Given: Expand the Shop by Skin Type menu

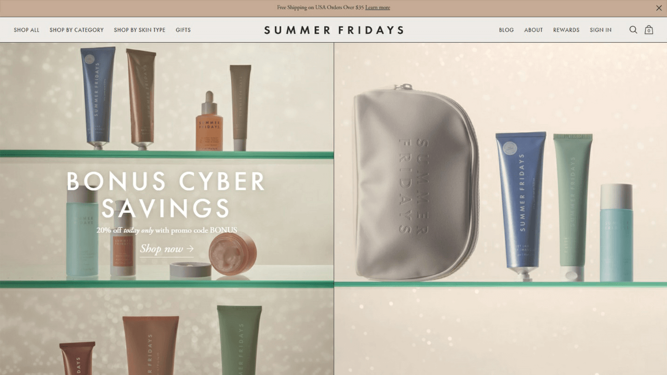Looking at the screenshot, I should pos(139,30).
